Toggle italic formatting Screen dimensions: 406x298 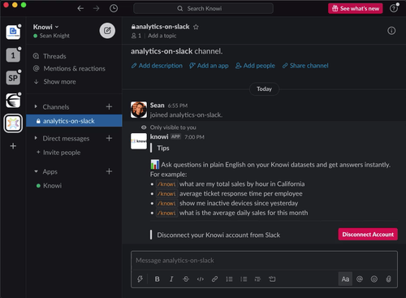(x=171, y=279)
